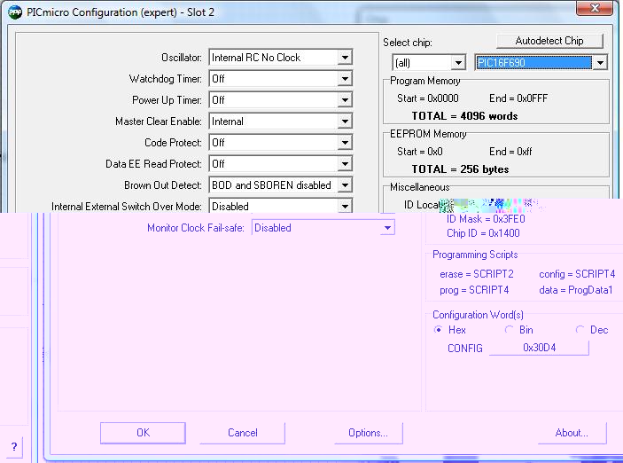The width and height of the screenshot is (623, 463).
Task: Click the ID Mask = 0x3FE0 text
Action: point(486,219)
